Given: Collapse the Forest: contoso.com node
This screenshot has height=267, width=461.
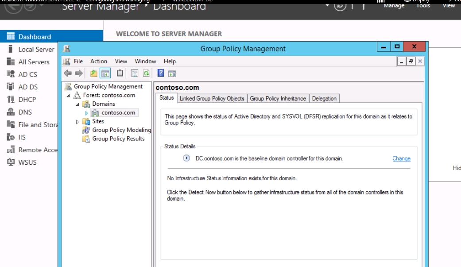Looking at the screenshot, I should (68, 96).
